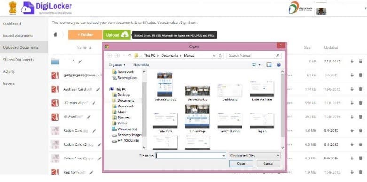367x182 pixels.
Task: Download the folder dated 25-8-2015
Action: click(x=352, y=61)
